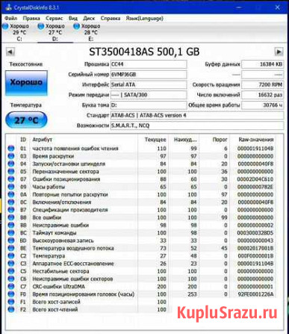Image resolution: width=289 pixels, height=334 pixels.
Task: Click the Интерфейс Serial ATA field
Action: point(149,84)
